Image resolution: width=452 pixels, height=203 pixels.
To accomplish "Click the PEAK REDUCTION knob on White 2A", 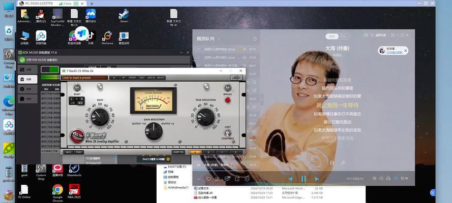I will (205, 117).
